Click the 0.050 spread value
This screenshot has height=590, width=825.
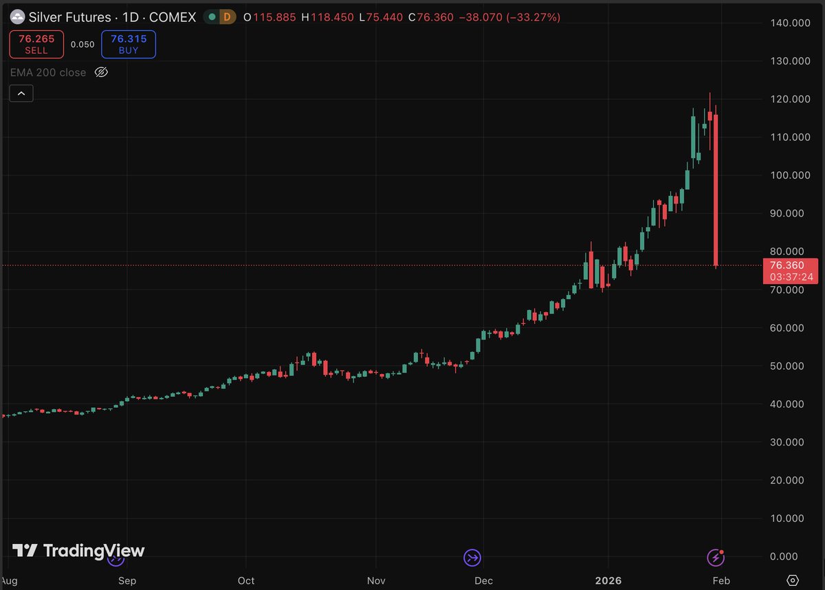point(82,44)
